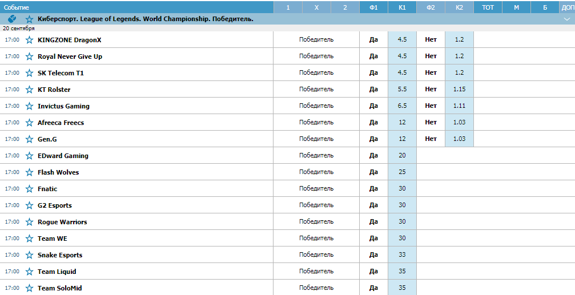Click the 17:00 time for Gen.G
575x295 pixels.
12,139
